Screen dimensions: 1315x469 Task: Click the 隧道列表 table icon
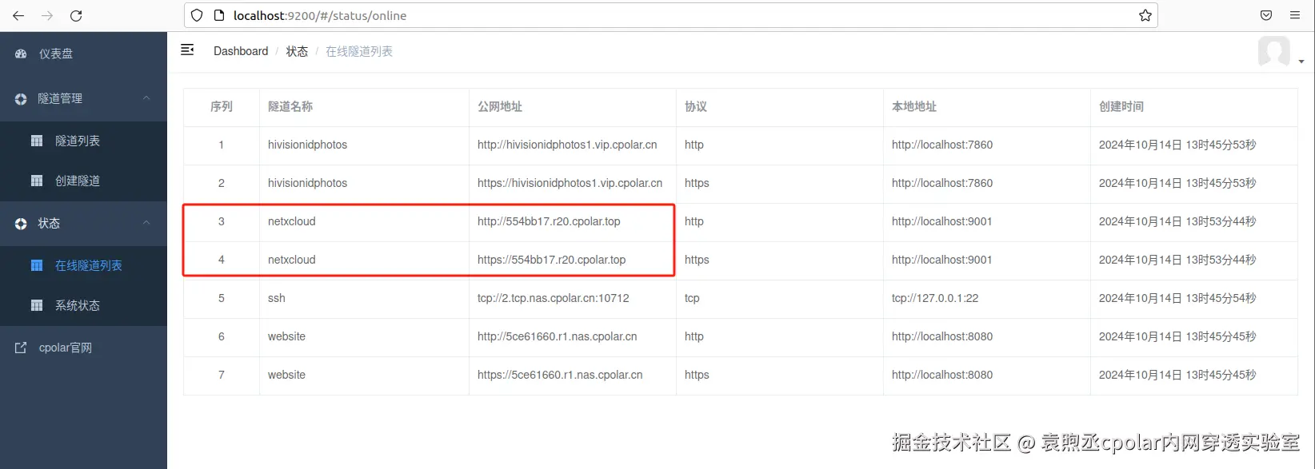coord(37,141)
